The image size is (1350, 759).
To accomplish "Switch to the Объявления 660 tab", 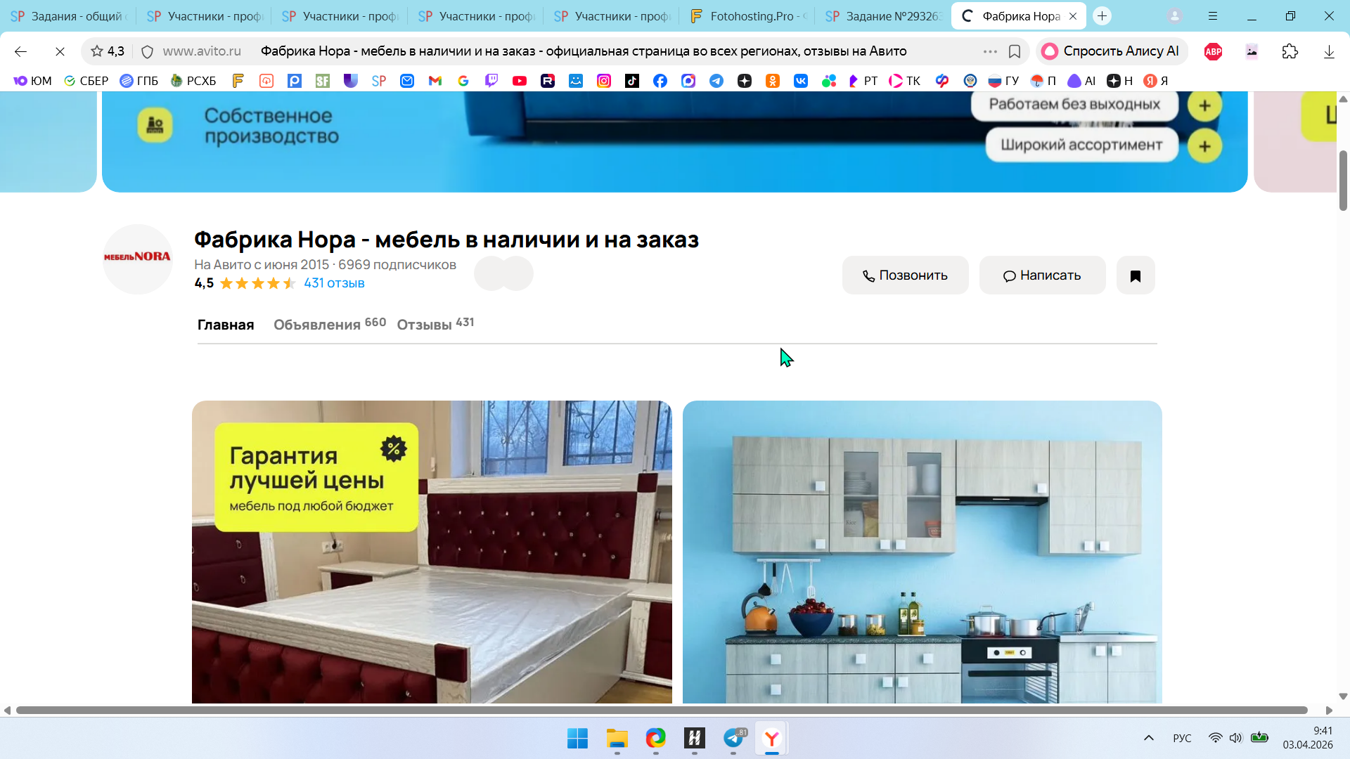I will point(329,324).
